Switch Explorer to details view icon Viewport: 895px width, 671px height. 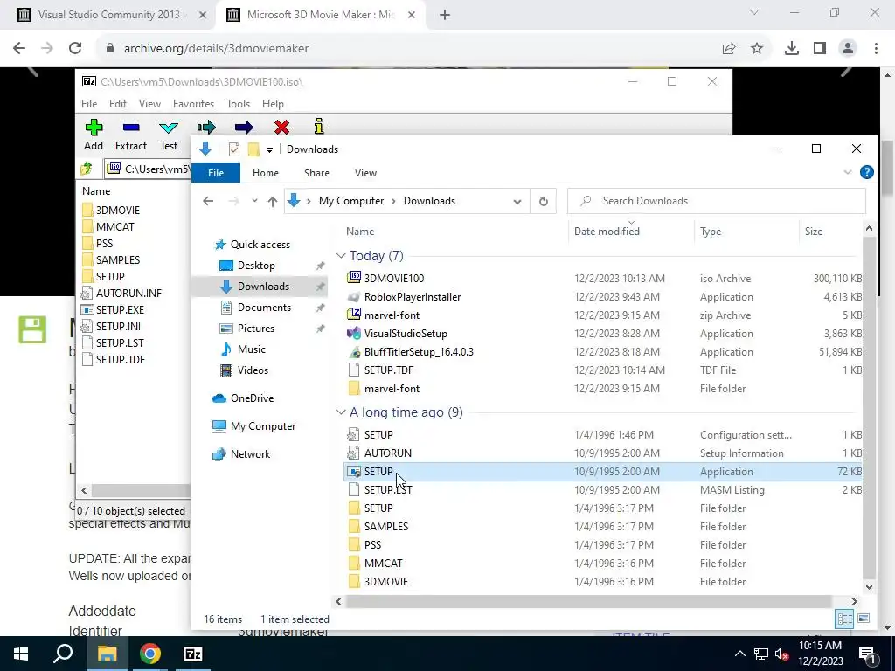click(x=845, y=619)
